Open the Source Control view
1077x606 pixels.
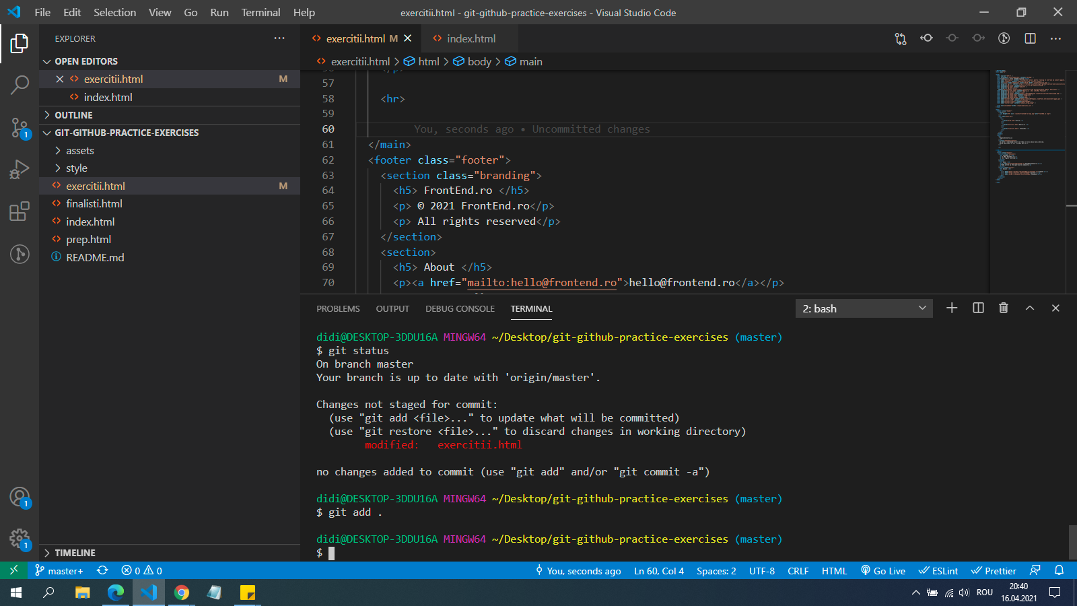[x=20, y=127]
